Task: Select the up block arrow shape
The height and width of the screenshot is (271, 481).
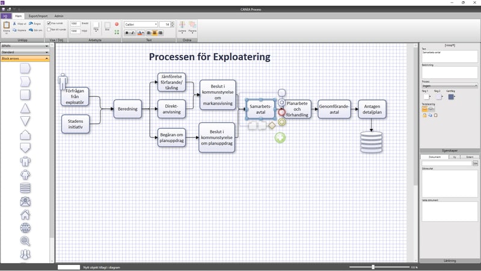Action: [x=25, y=134]
